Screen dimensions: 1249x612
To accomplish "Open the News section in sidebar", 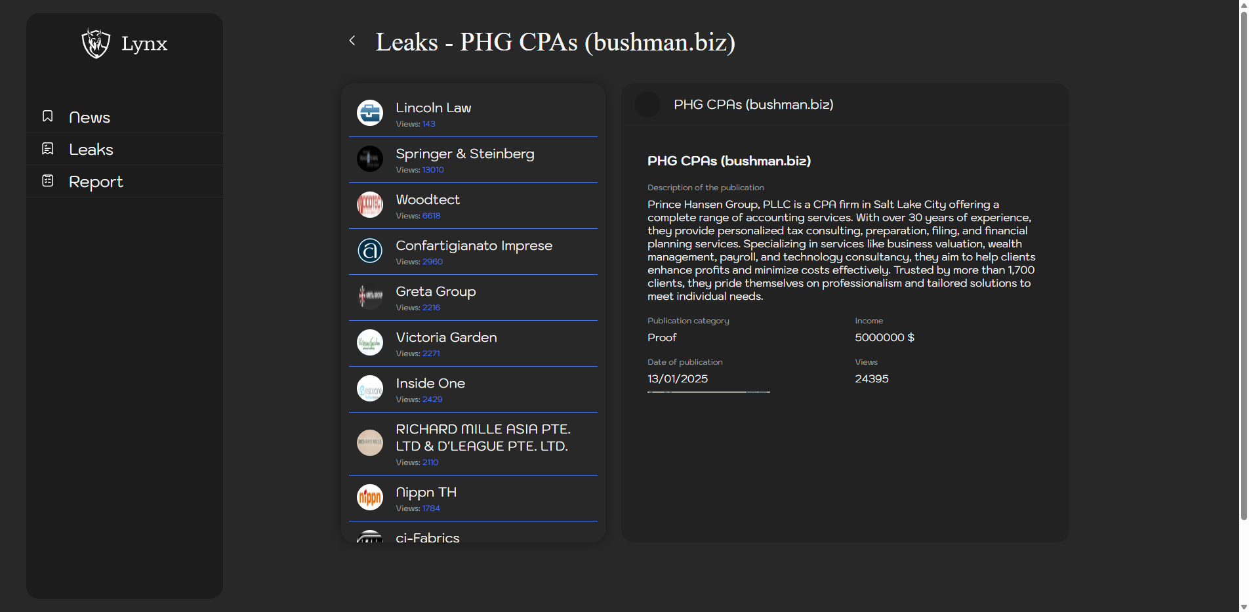I will tap(89, 117).
